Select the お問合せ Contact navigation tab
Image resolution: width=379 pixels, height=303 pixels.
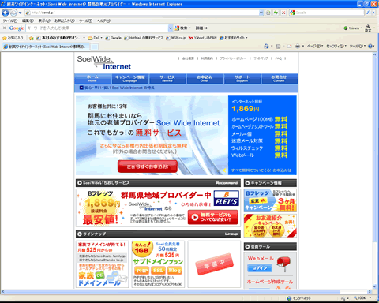[x=279, y=79]
